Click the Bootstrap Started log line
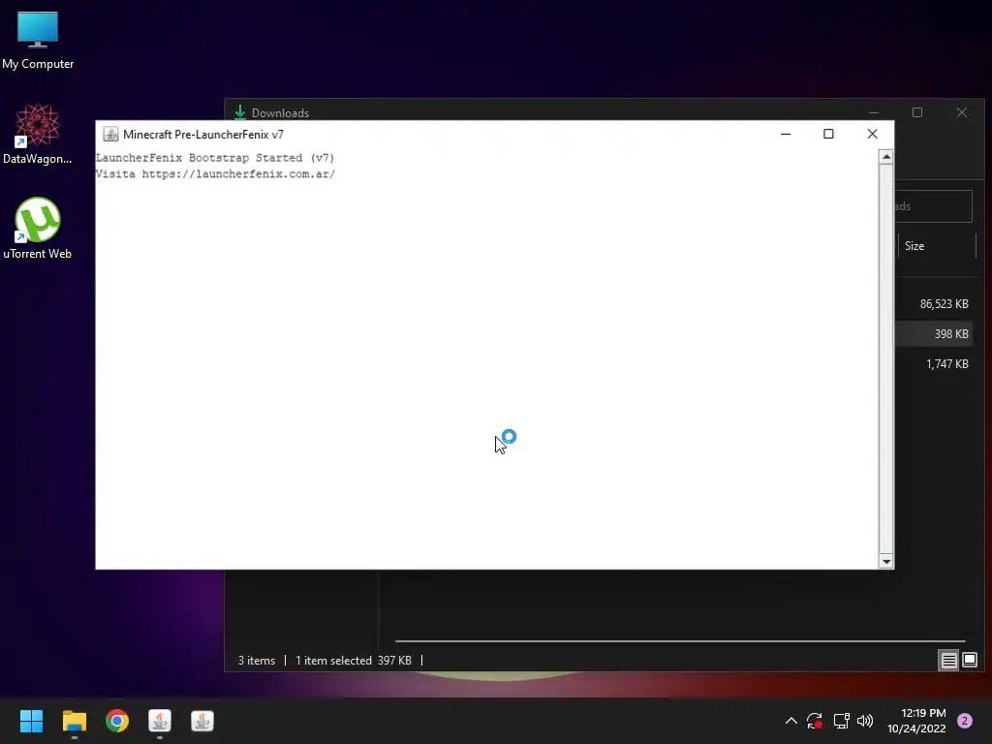The width and height of the screenshot is (992, 744). 215,158
